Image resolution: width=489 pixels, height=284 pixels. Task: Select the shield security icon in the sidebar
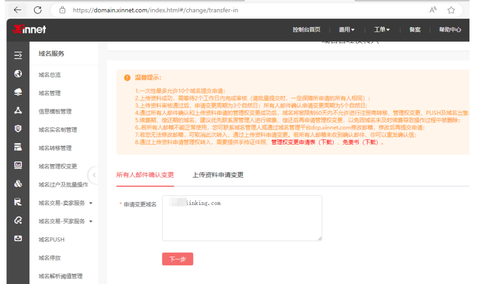[x=18, y=129]
